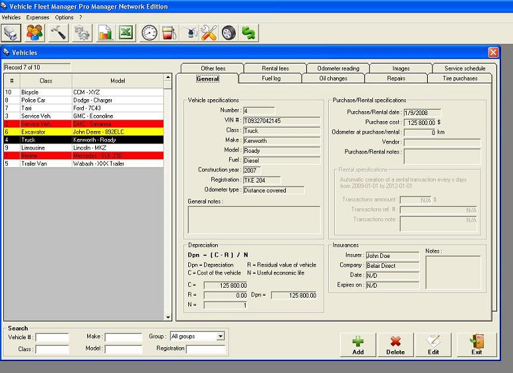Expand the All groups dropdown
The height and width of the screenshot is (373, 513).
tap(221, 336)
